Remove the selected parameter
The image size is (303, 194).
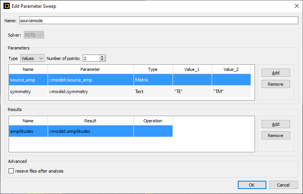[x=276, y=84]
